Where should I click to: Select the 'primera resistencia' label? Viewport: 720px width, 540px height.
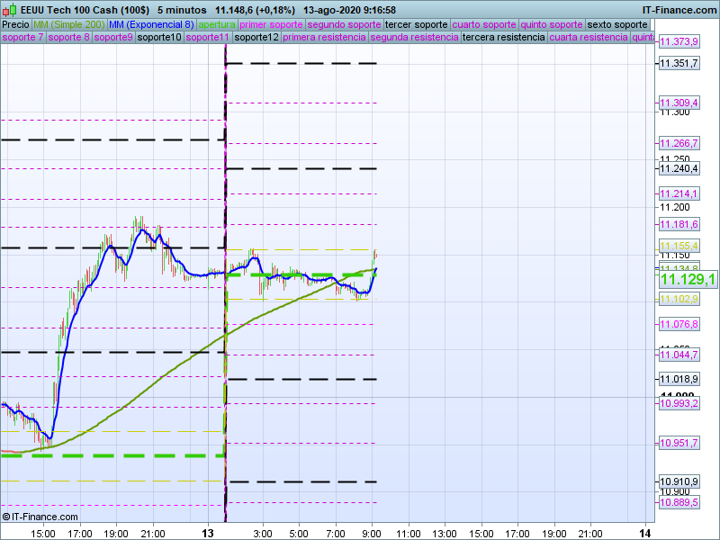[324, 38]
